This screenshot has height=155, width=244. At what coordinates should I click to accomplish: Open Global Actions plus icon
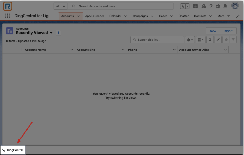pos(195,6)
